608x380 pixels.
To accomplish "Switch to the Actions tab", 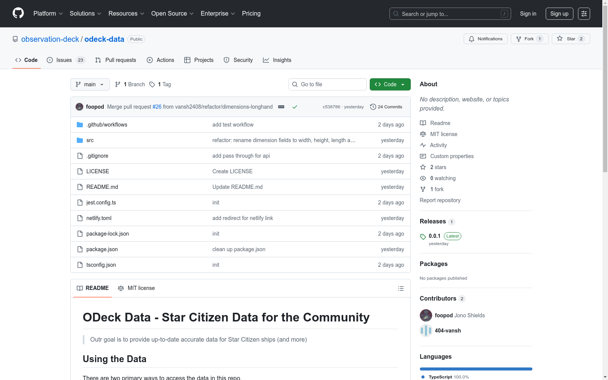I will click(160, 60).
